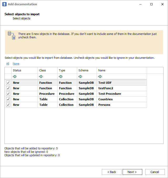Sort by the Schema column header
168x178 pixels.
point(87,70)
